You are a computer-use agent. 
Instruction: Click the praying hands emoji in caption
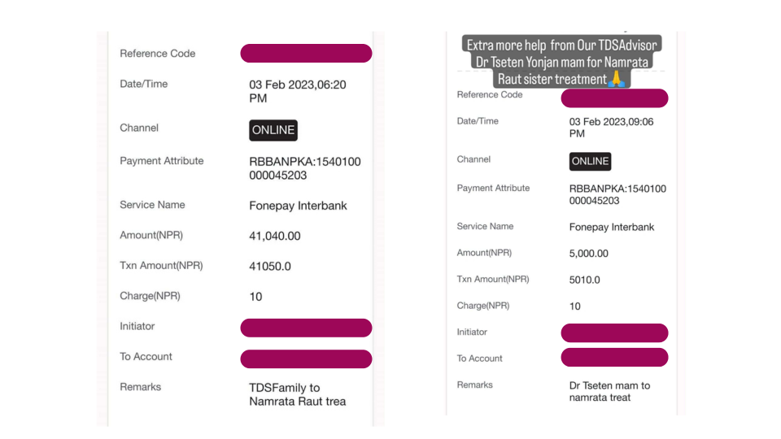[x=617, y=79]
